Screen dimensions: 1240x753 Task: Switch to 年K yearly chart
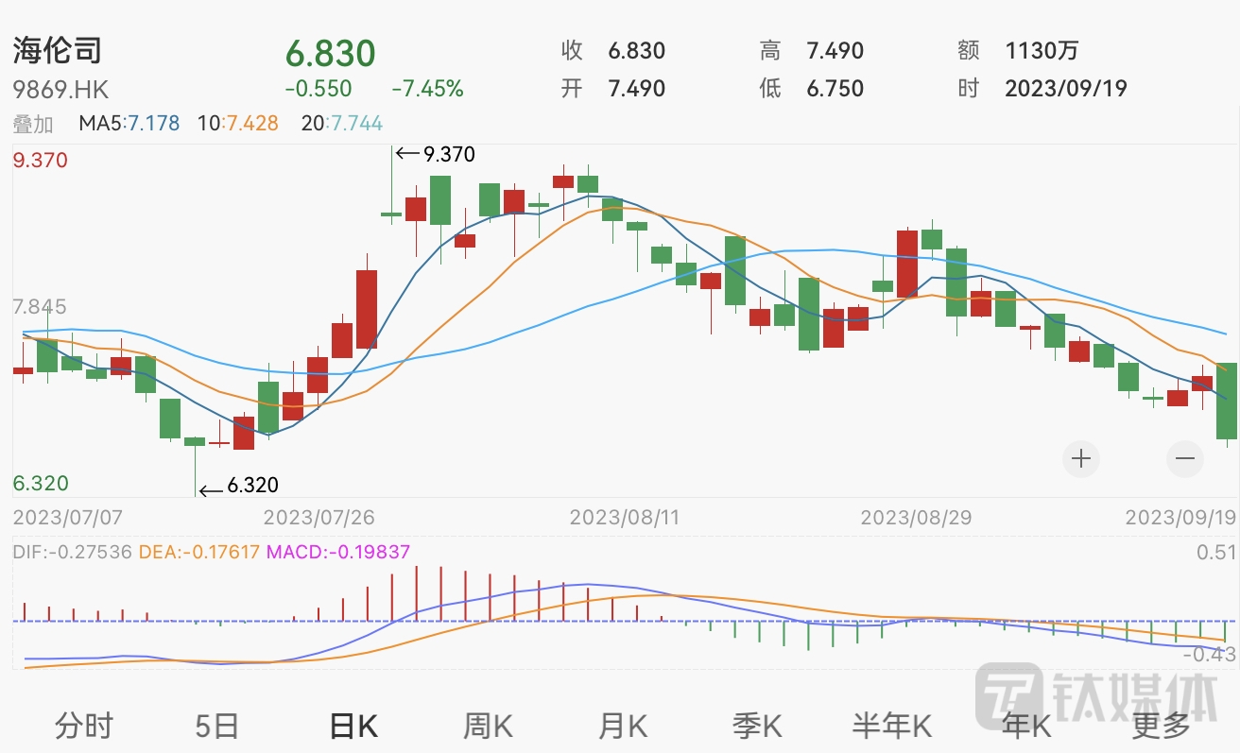tap(1026, 726)
